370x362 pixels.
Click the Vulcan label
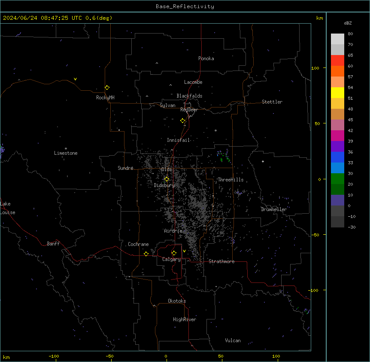[x=233, y=341]
